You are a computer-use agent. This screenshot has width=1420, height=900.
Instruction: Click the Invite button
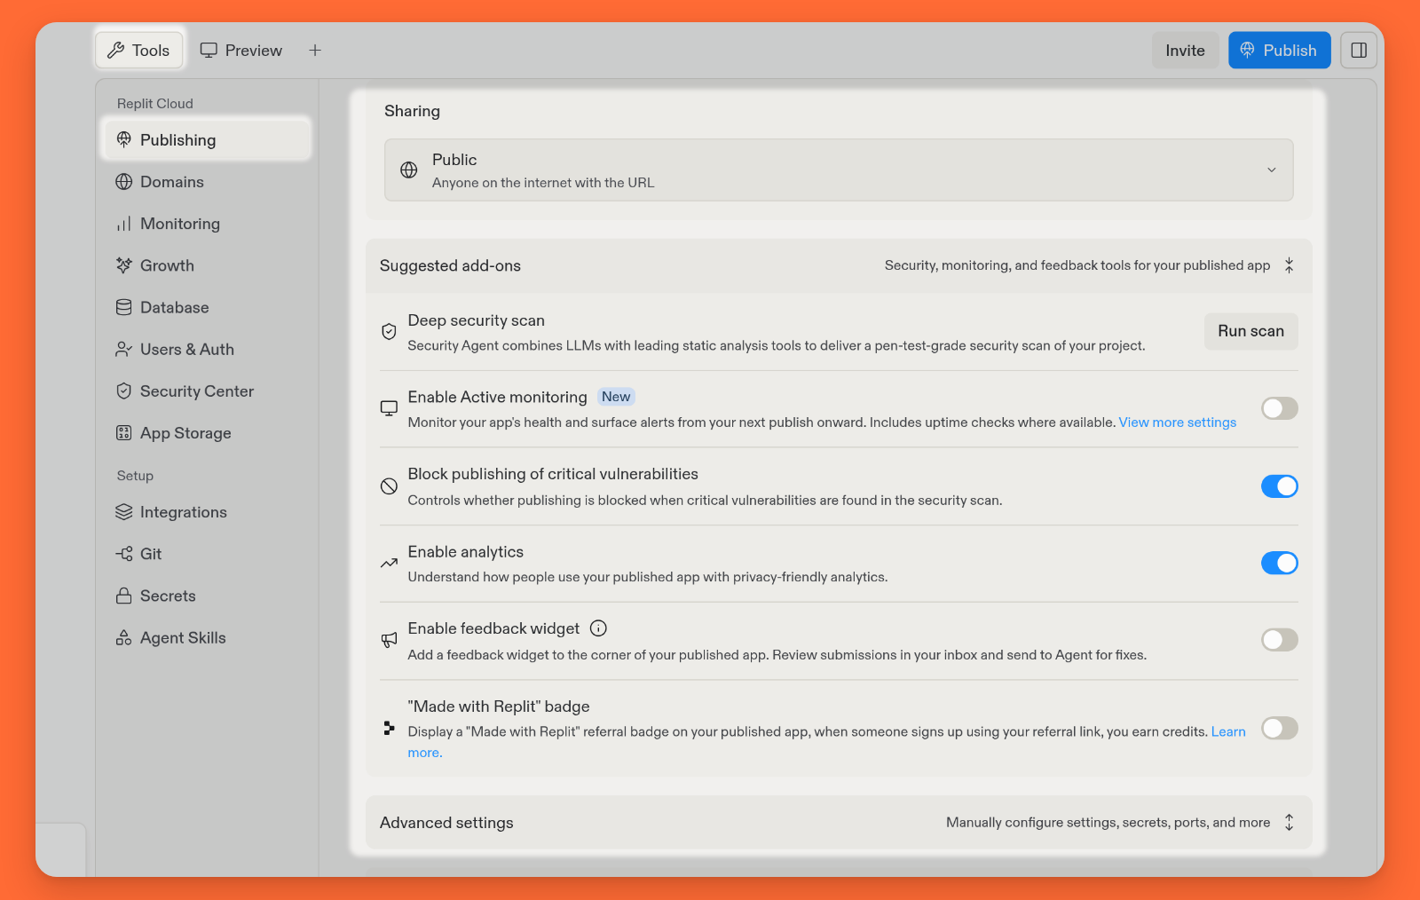click(x=1185, y=51)
